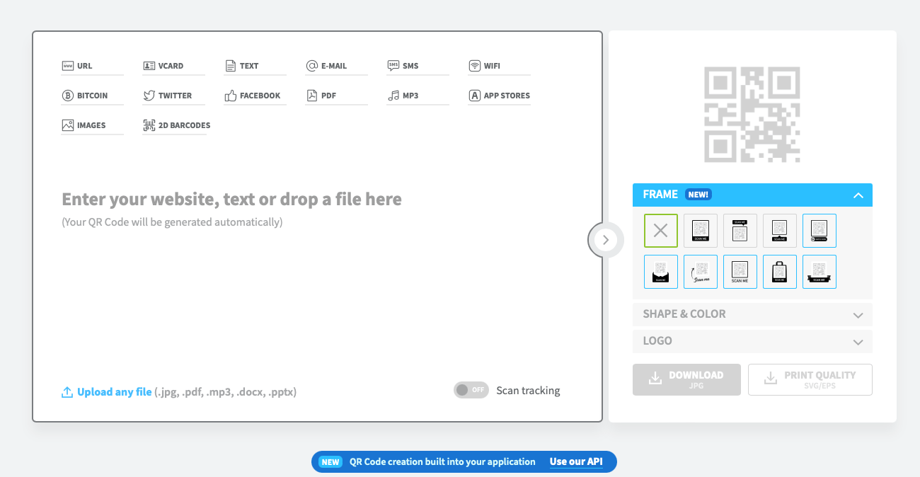Select the no-frame X option
This screenshot has height=477, width=920.
click(661, 231)
